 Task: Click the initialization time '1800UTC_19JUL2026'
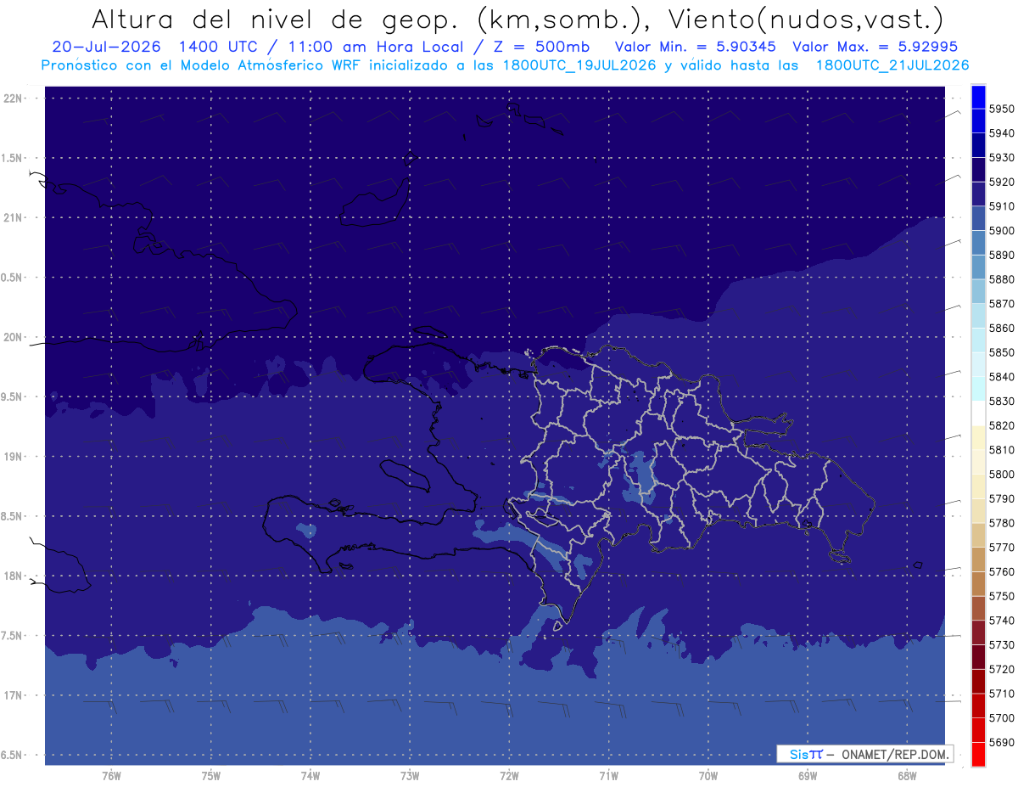[x=579, y=65]
